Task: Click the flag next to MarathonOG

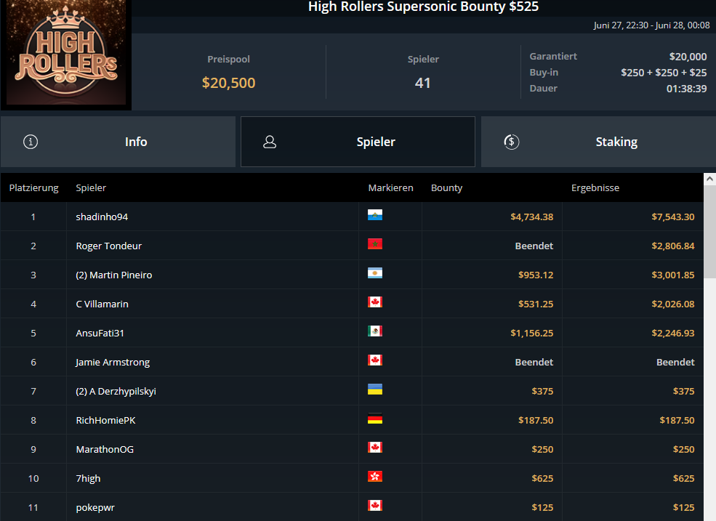Action: click(x=375, y=448)
